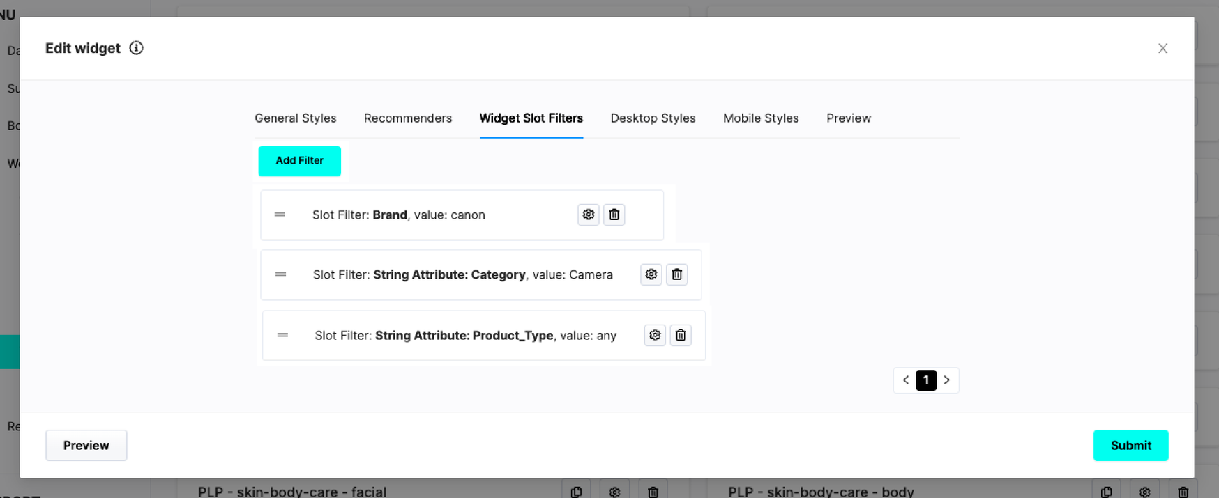Open settings of PLP skin-body-care body widget
Screen dimensions: 1219x498
pos(1144,491)
